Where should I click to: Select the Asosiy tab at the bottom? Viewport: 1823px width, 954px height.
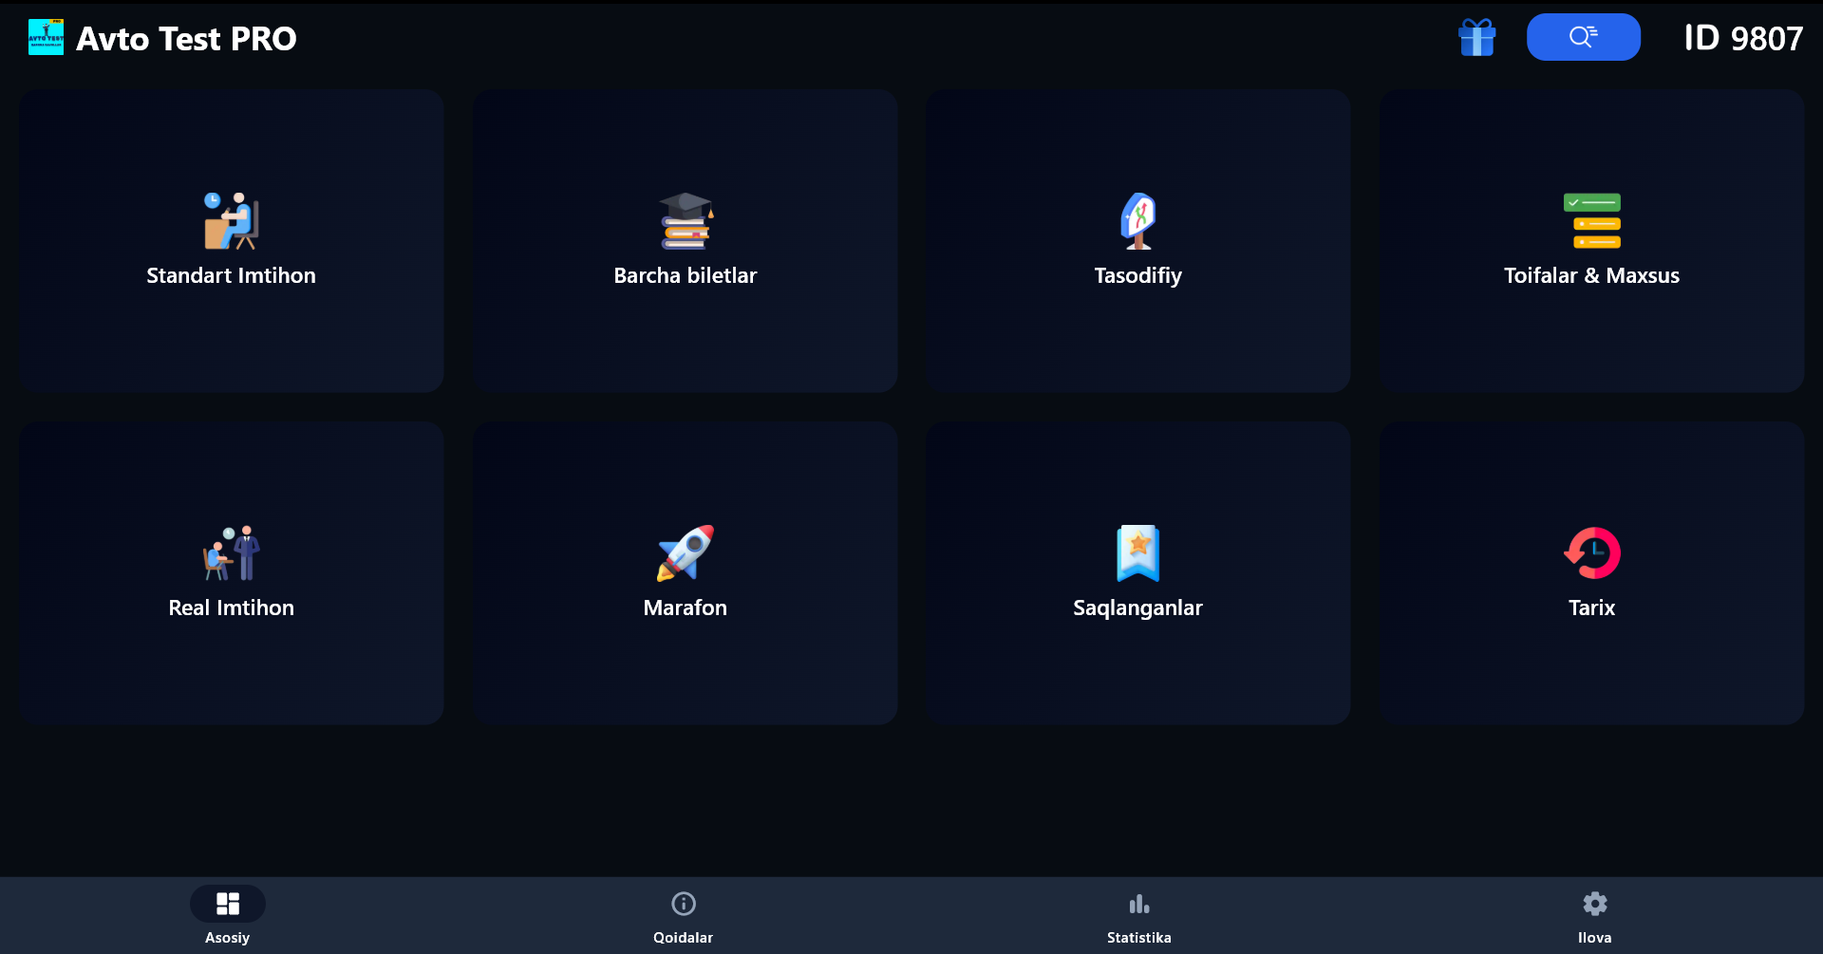[x=228, y=915]
